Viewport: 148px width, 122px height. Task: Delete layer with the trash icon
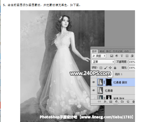point(133,102)
